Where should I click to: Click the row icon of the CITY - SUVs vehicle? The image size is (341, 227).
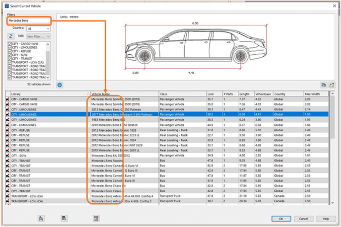tap(8, 156)
